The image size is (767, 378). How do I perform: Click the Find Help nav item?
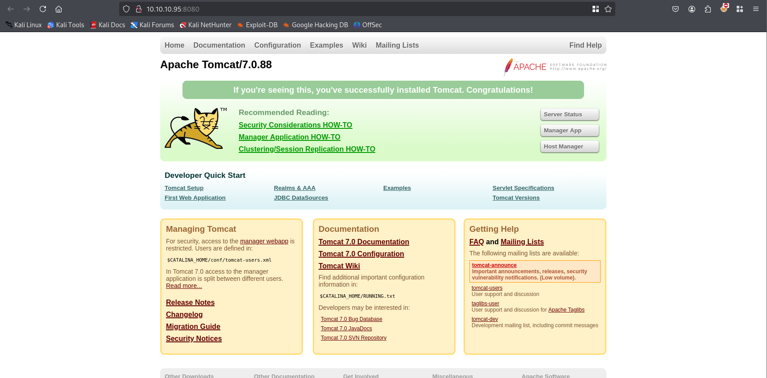click(x=585, y=45)
